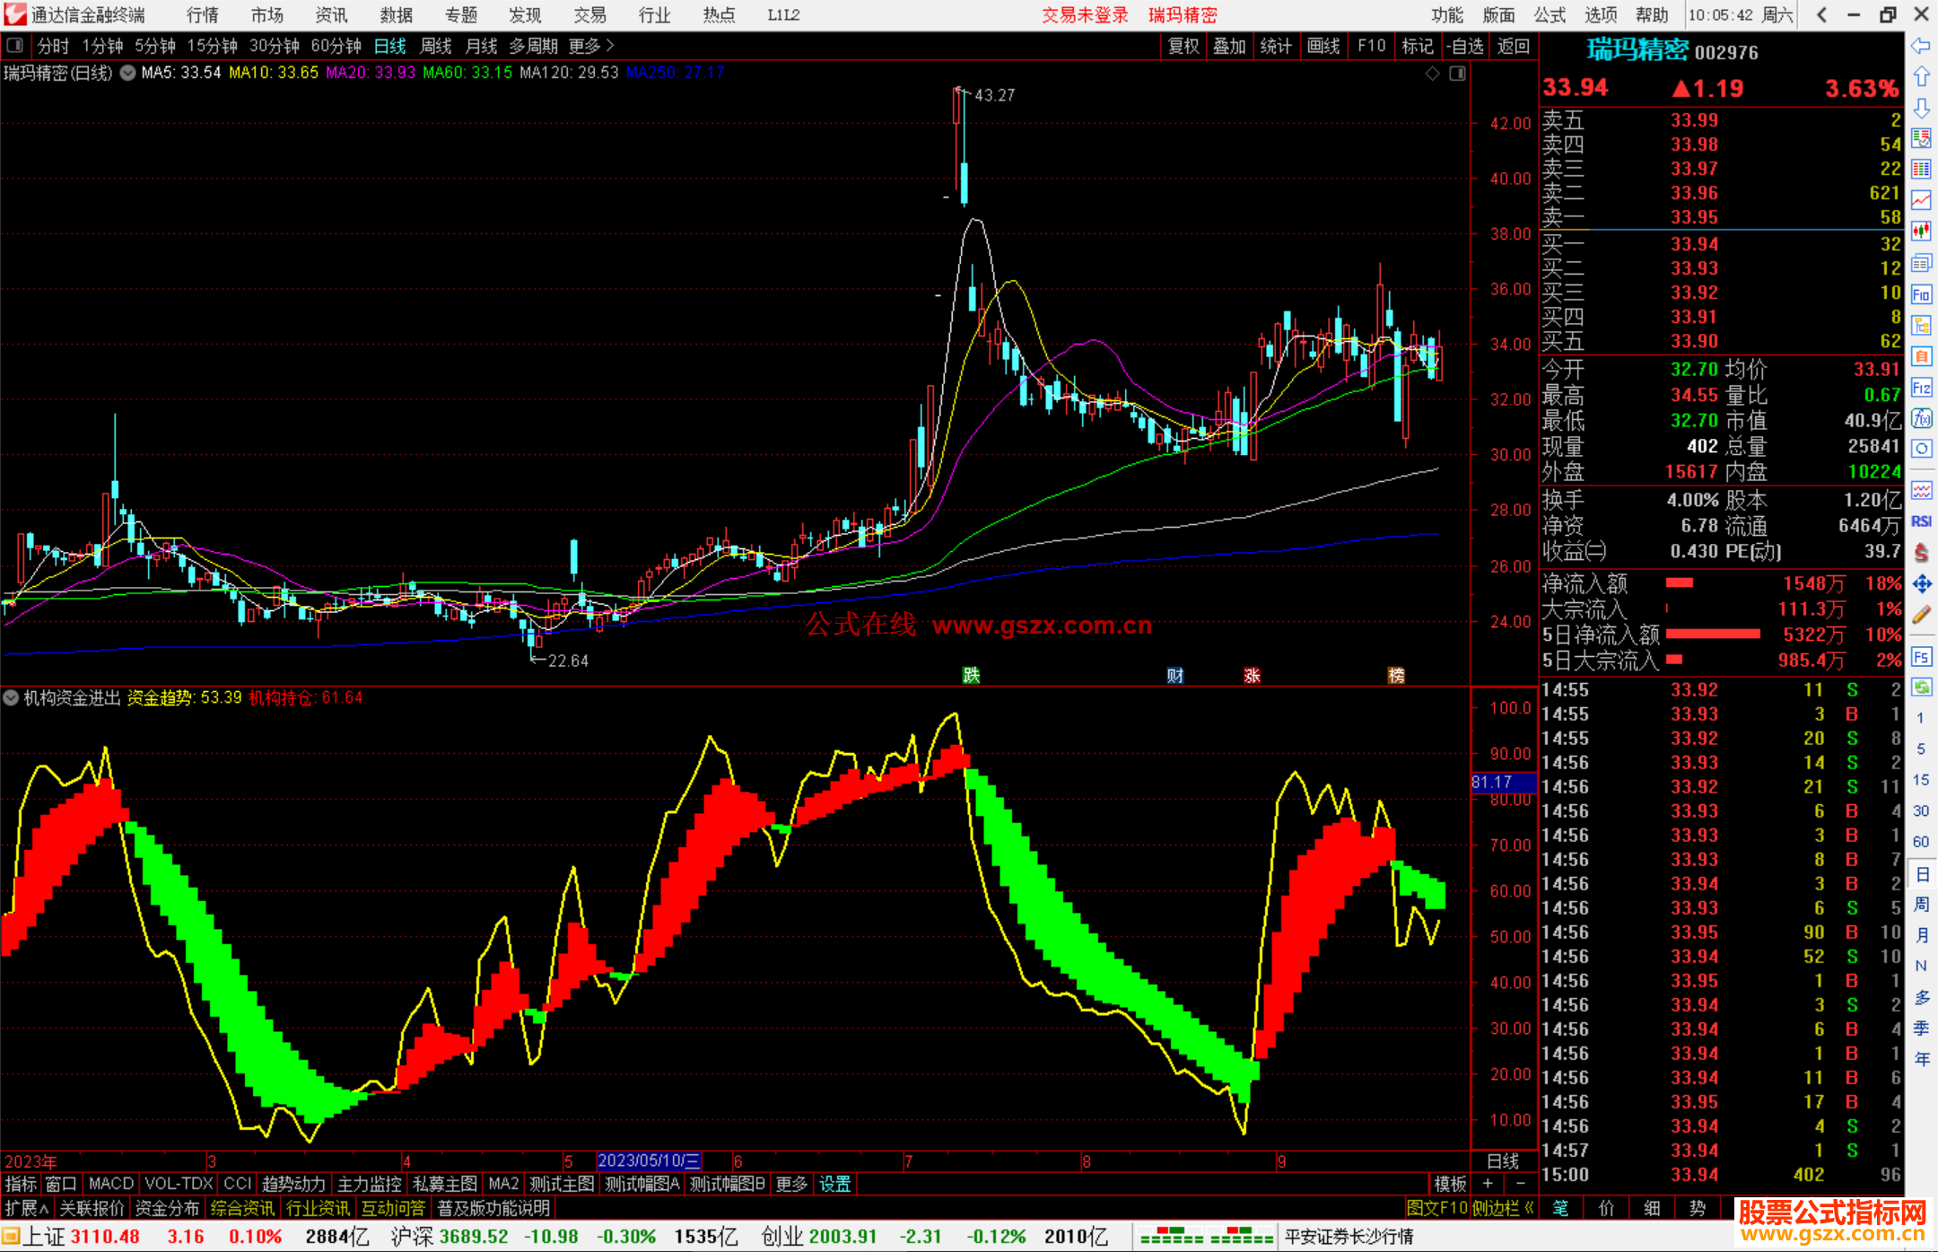Screen dimensions: 1938x1252
Task: Click the small window icon beside 分时
Action: (x=15, y=46)
